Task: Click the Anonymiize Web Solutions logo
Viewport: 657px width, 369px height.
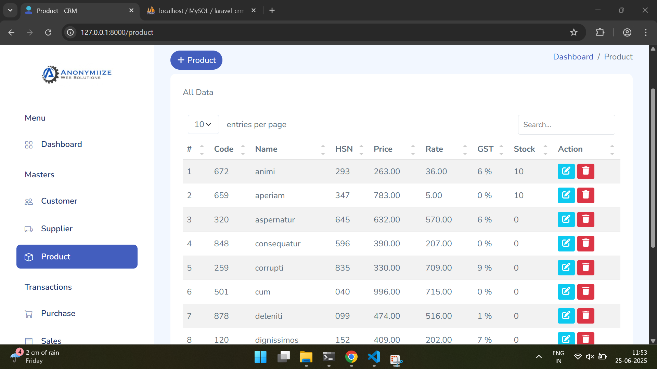Action: 77,74
